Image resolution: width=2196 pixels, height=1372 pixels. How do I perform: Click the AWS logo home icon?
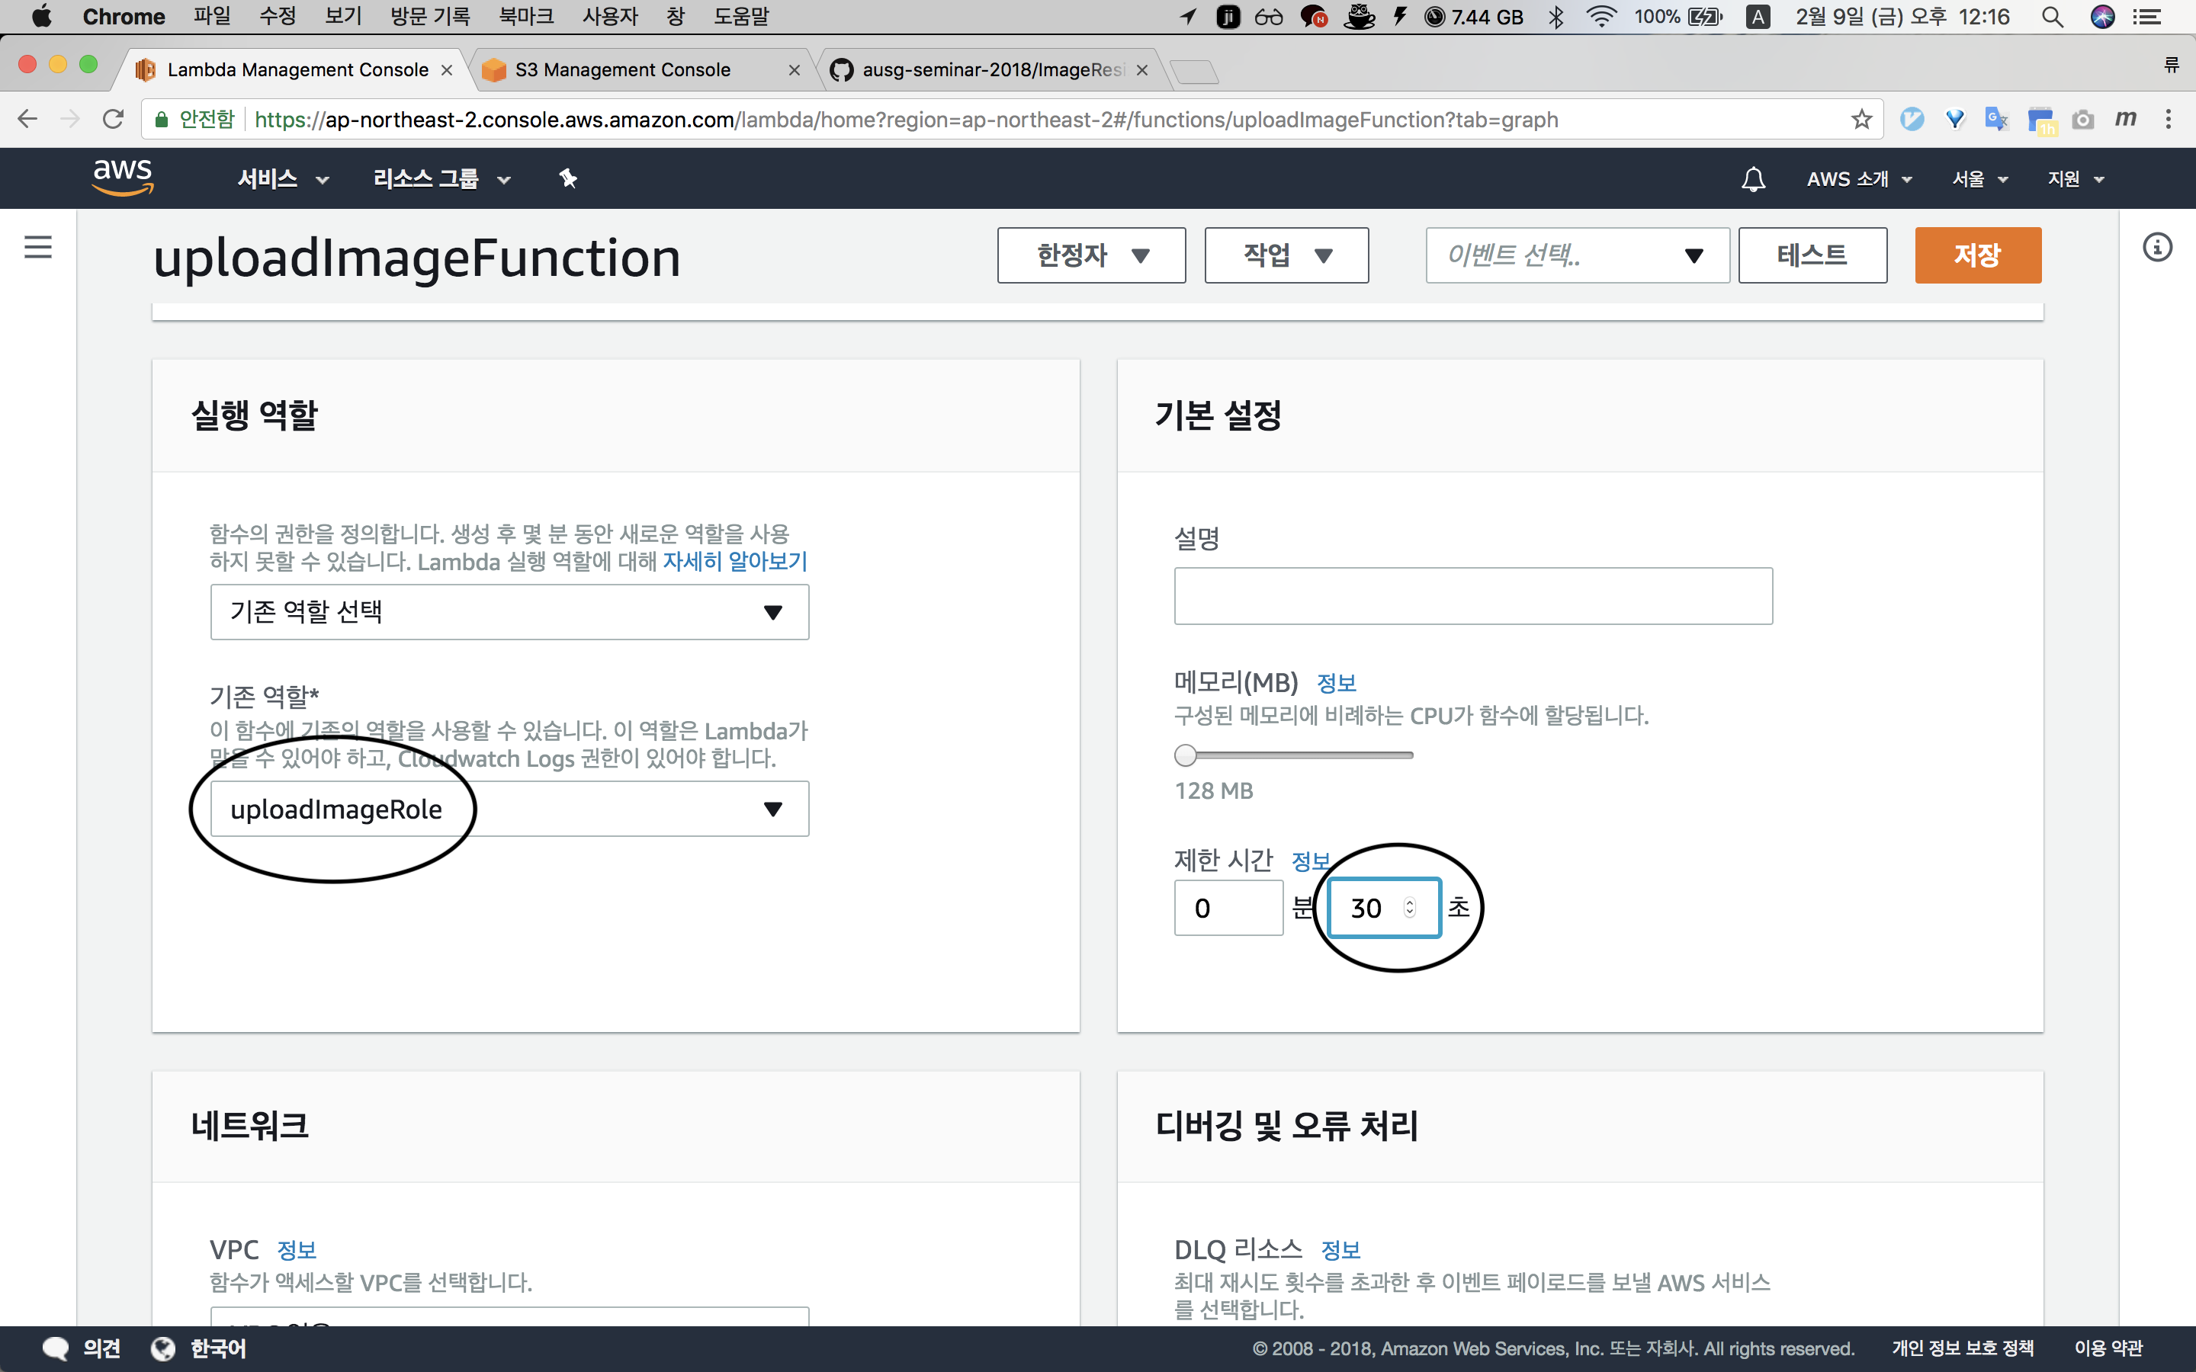pos(123,177)
